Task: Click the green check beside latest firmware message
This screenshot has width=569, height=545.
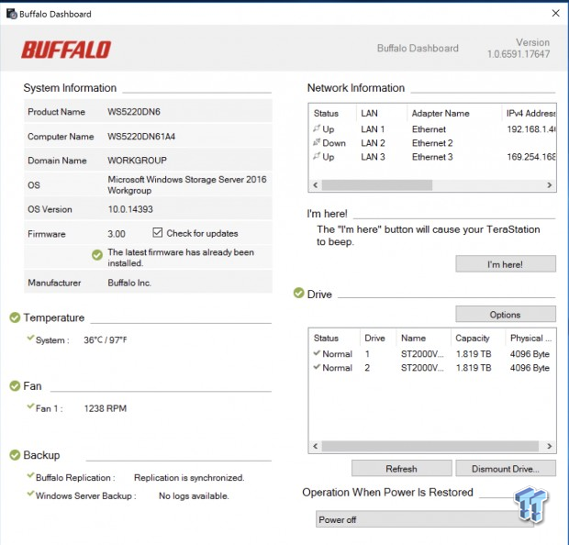Action: 97,255
